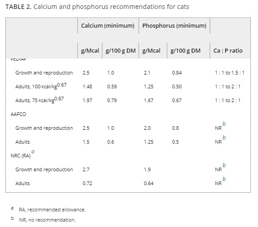258x227 pixels.
Task: Click the 2.7 calcium cell for NRC growth
Action: 86,169
